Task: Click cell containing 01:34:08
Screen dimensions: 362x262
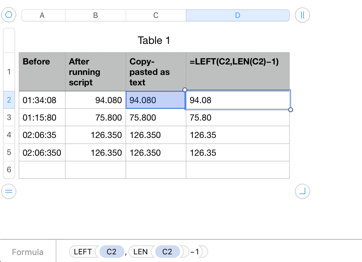Action: coord(42,100)
